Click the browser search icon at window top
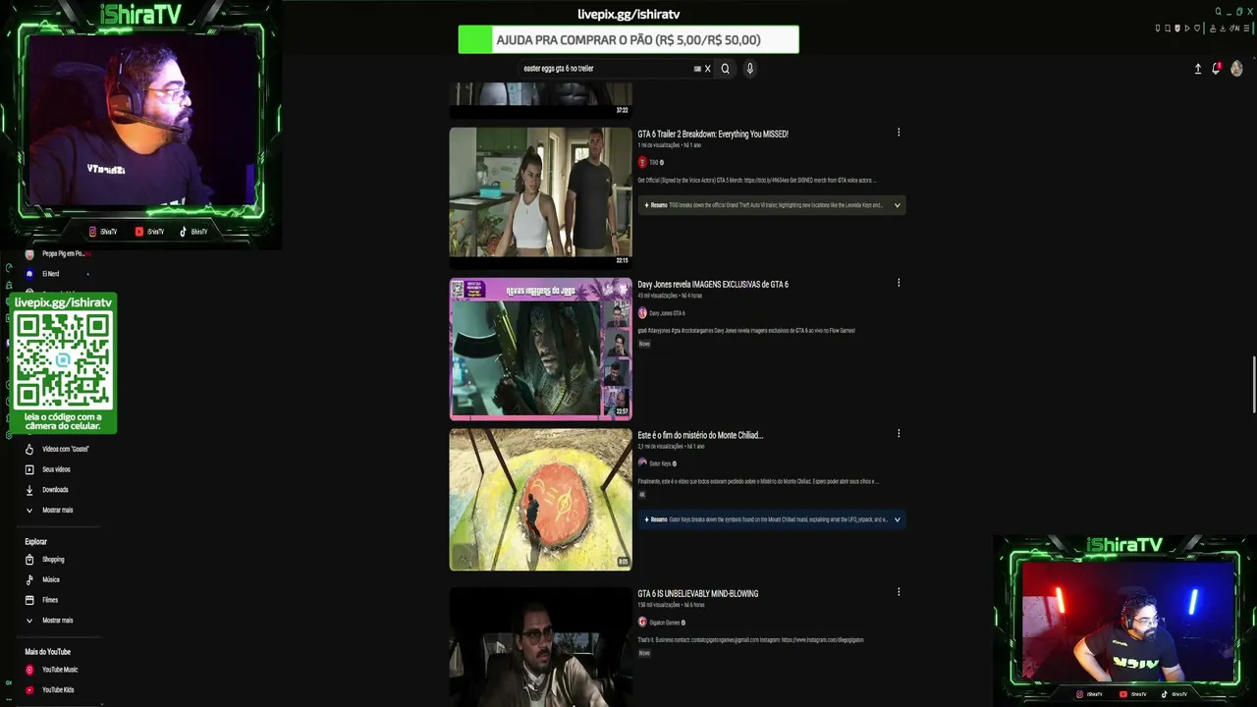The height and width of the screenshot is (707, 1257). 1219,12
